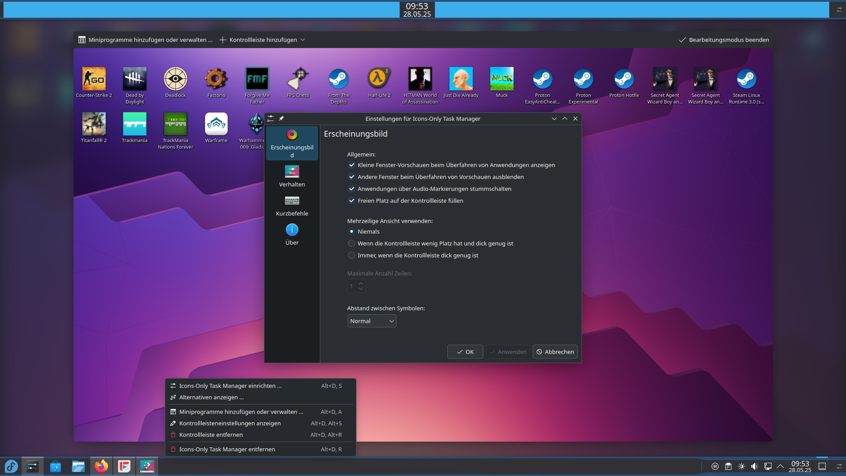
Task: Switch to the Verhalten settings tab
Action: pos(292,176)
